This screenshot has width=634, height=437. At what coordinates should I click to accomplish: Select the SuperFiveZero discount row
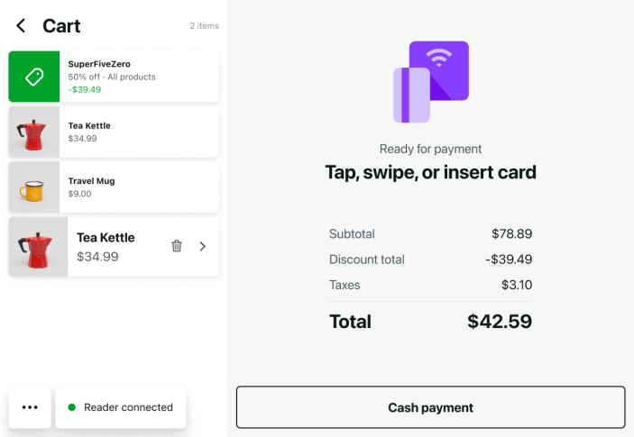point(139,77)
